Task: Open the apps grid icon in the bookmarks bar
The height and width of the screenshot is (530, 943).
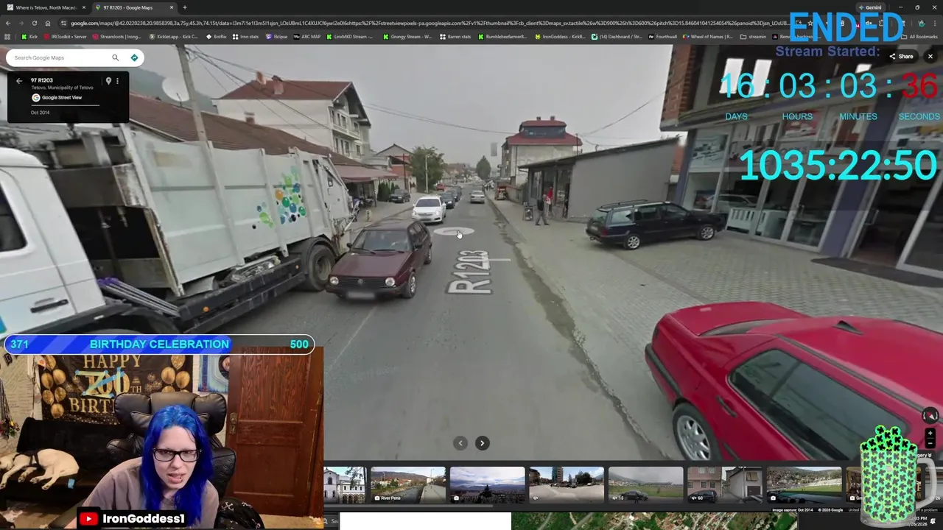Action: 7,37
